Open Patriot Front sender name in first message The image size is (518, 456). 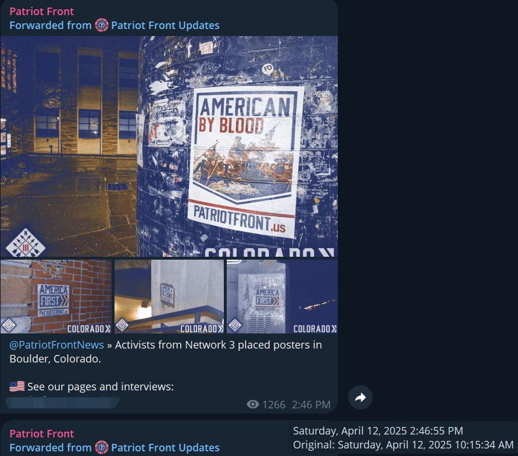click(x=42, y=12)
